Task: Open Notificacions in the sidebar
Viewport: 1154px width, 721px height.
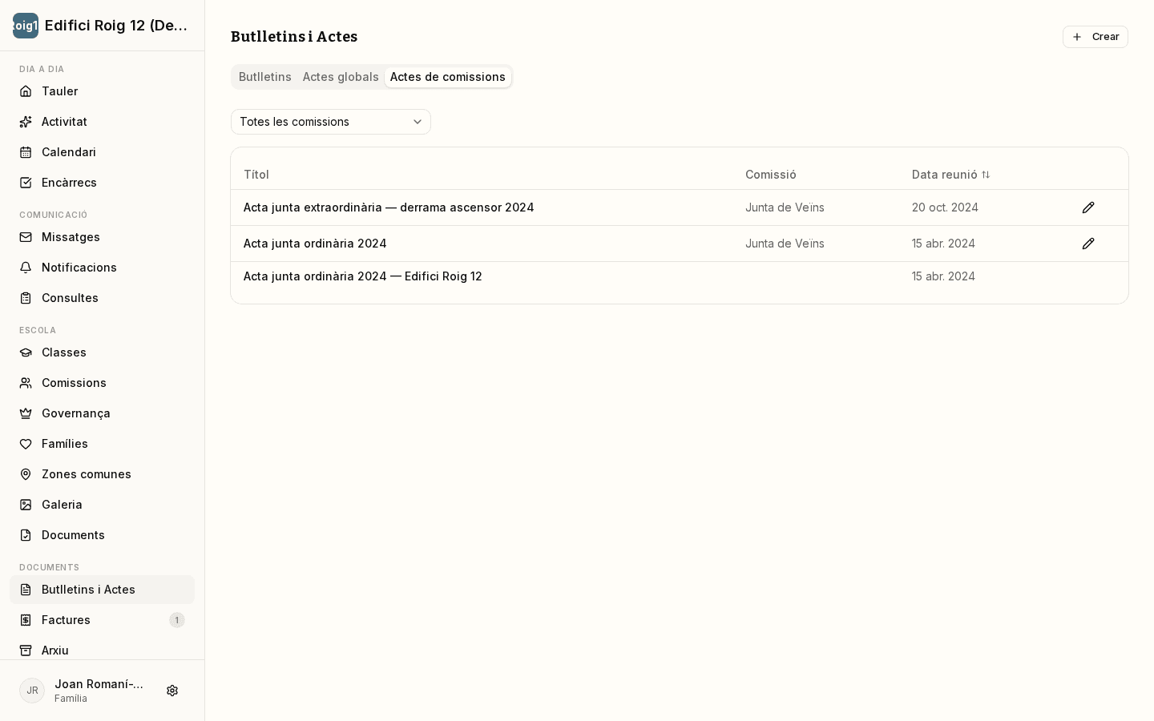Action: click(x=102, y=268)
